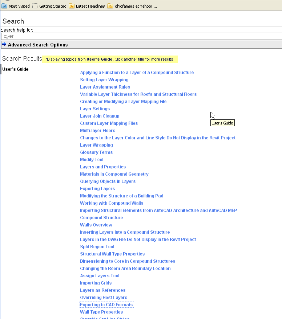Open Materials in Compound Geometry topic
This screenshot has width=282, height=319.
point(114,174)
